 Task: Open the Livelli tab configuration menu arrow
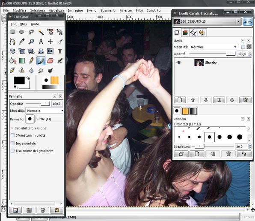[x=243, y=41]
